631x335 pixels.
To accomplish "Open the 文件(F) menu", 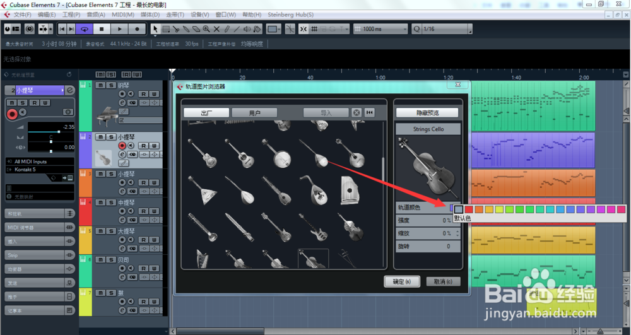I will 22,15.
